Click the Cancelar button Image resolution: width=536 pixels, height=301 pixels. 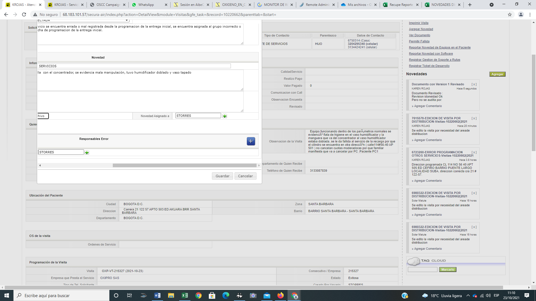click(245, 176)
